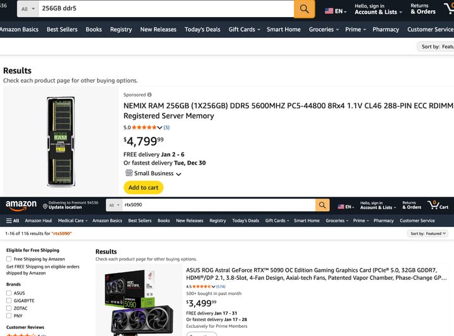Tick the ZOTAC brand checkbox
The image size is (454, 336).
9,308
